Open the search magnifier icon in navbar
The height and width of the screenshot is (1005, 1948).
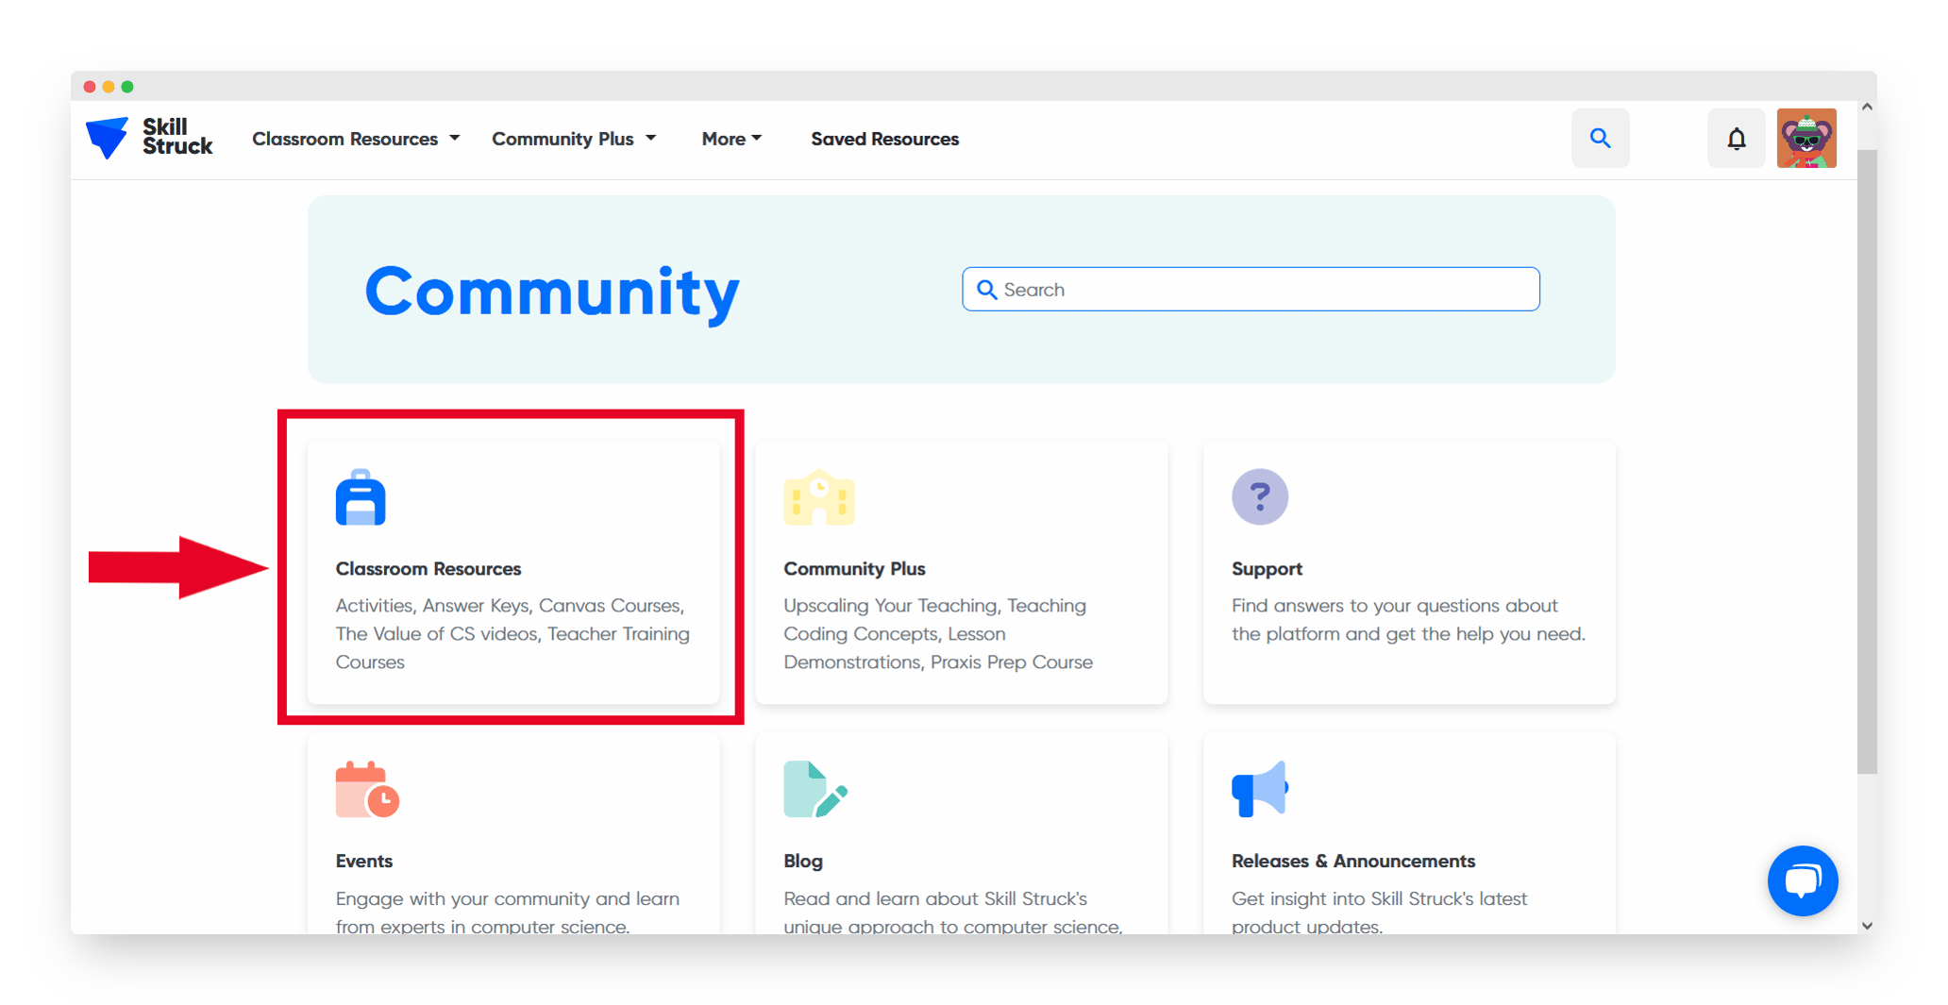tap(1601, 138)
